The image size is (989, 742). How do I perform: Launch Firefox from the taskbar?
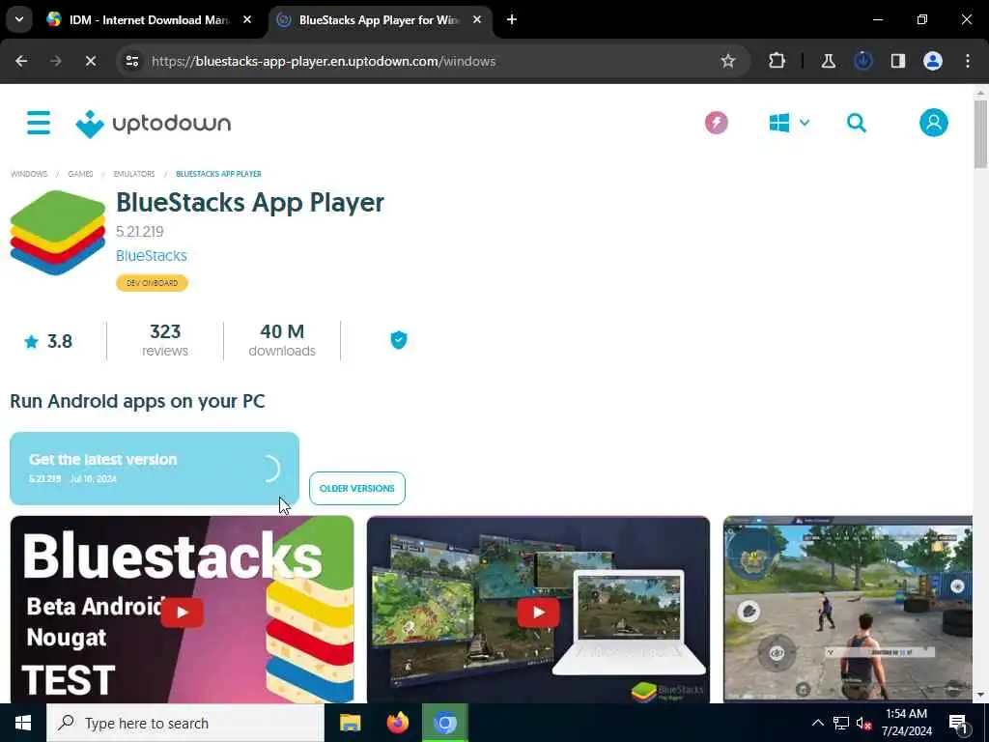397,723
